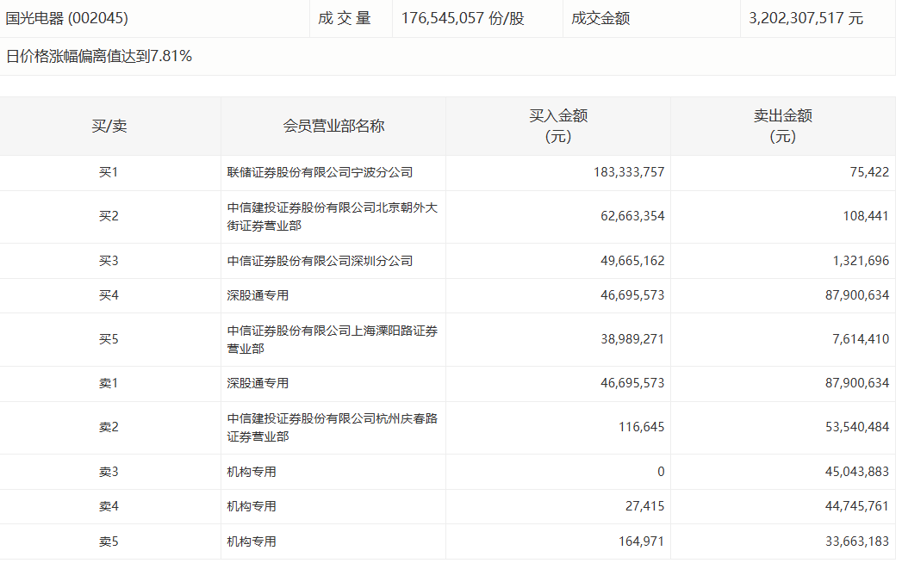
Task: Click 中信证券 上海溧阳路证券营业部 name
Action: (x=333, y=339)
